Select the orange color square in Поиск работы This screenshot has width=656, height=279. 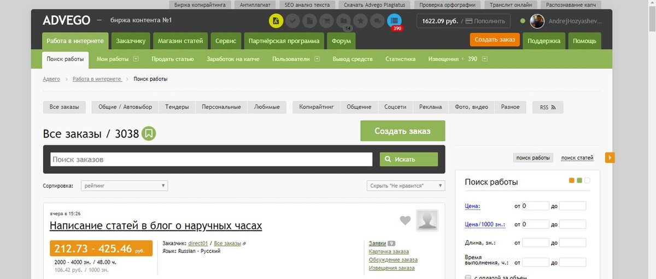click(x=572, y=180)
